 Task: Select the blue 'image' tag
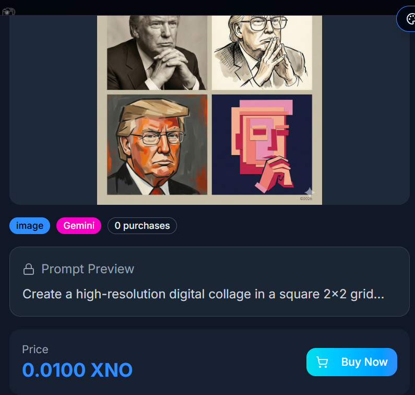(30, 226)
